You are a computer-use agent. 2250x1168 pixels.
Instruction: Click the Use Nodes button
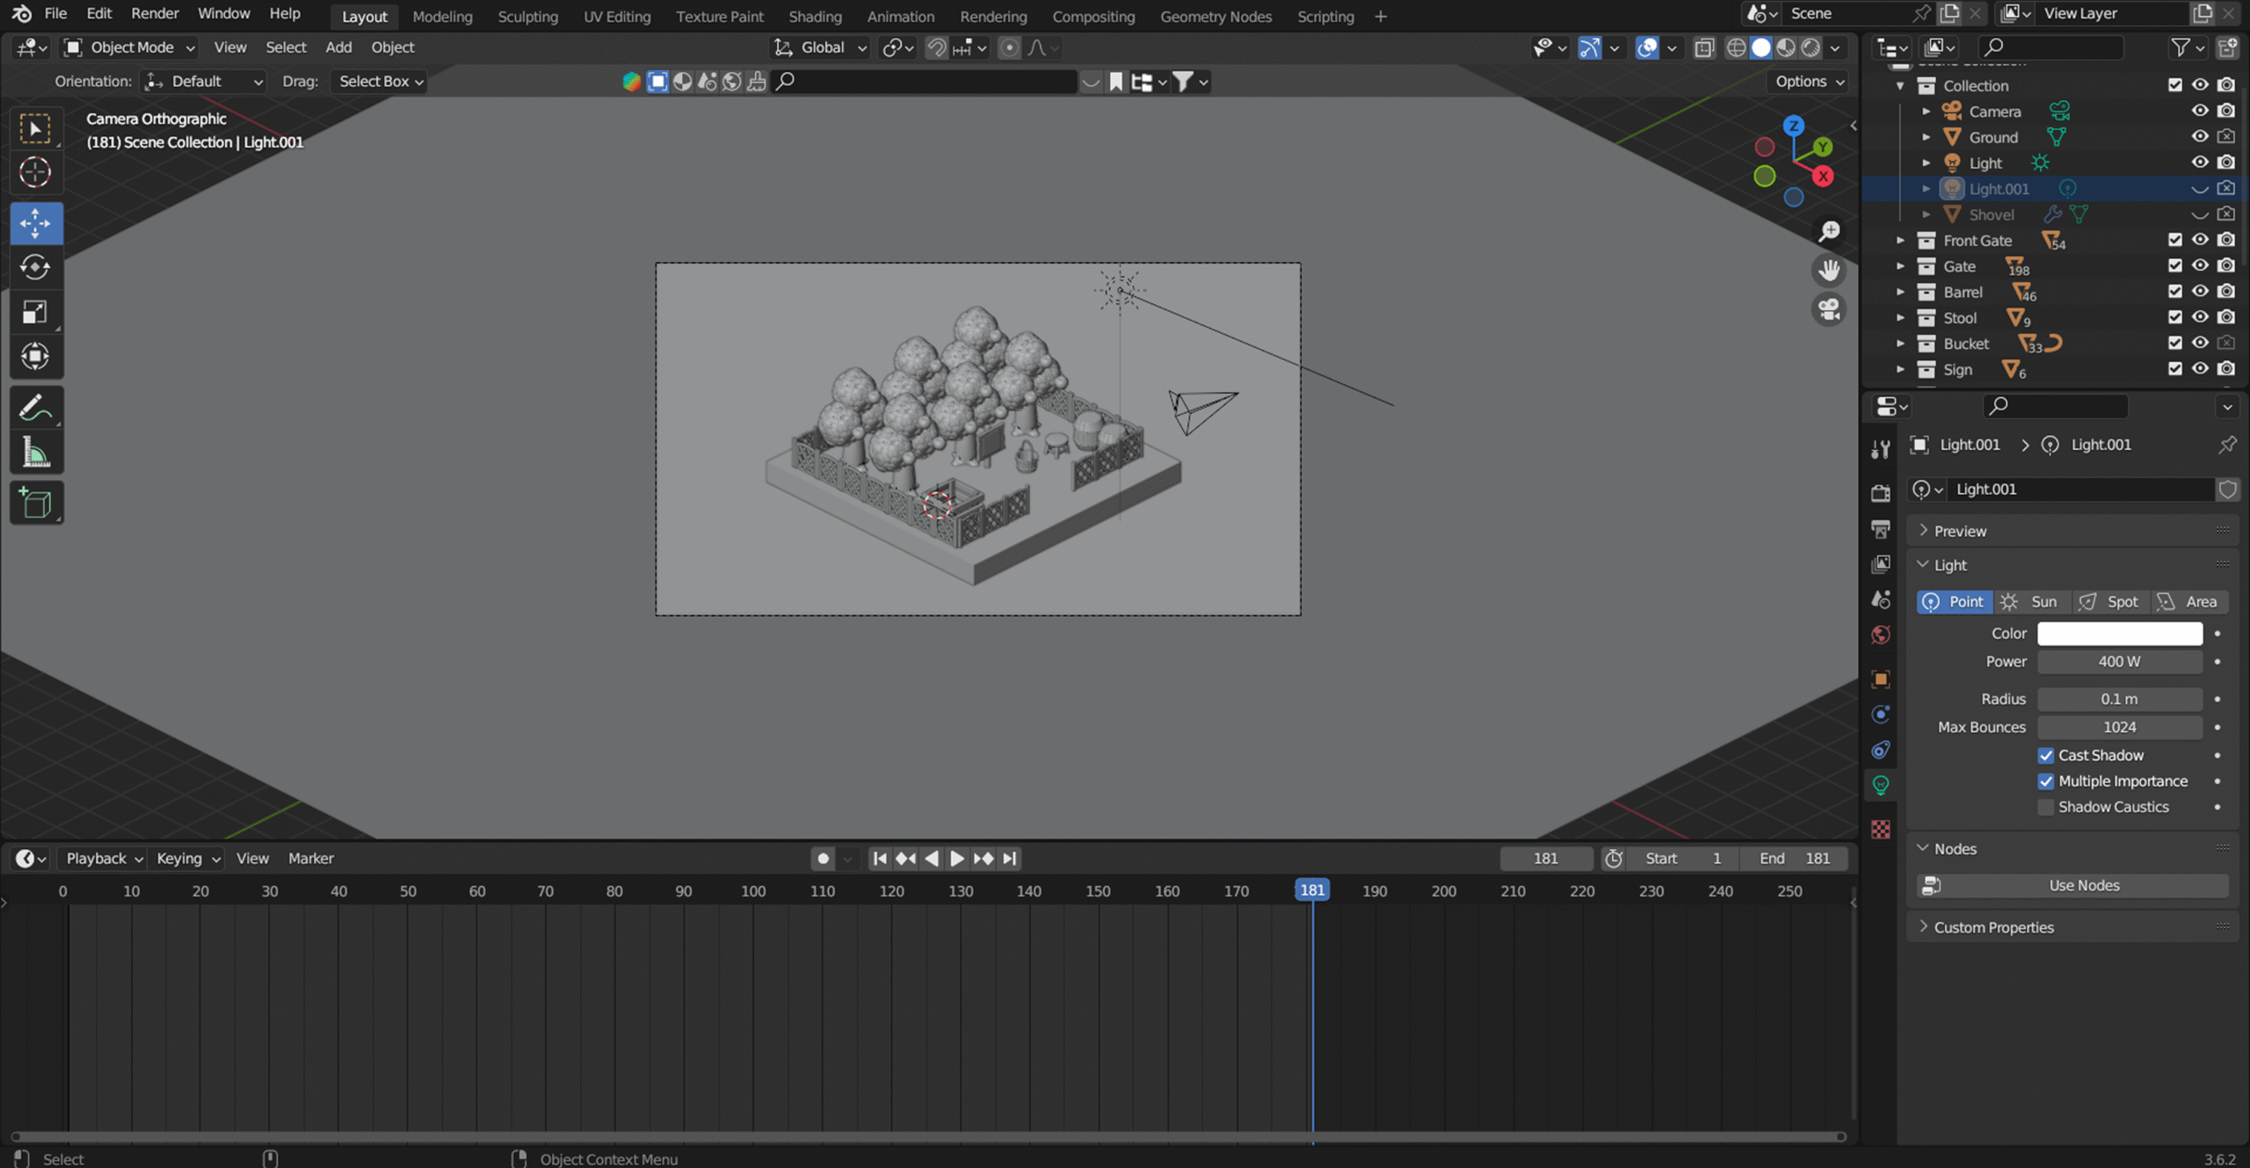click(x=2073, y=886)
